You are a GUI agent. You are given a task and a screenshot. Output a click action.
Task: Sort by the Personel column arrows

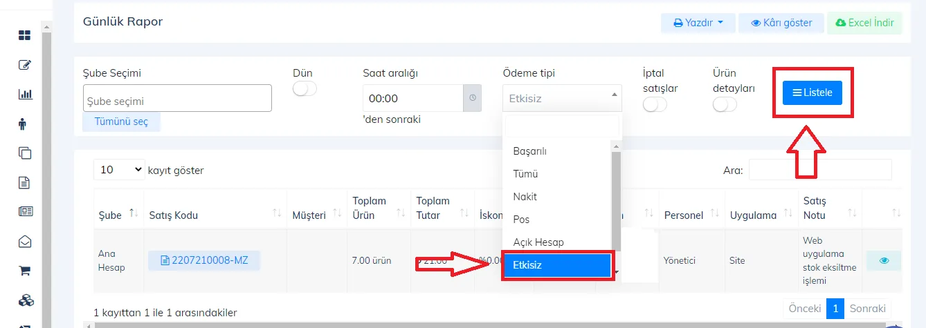[715, 214]
